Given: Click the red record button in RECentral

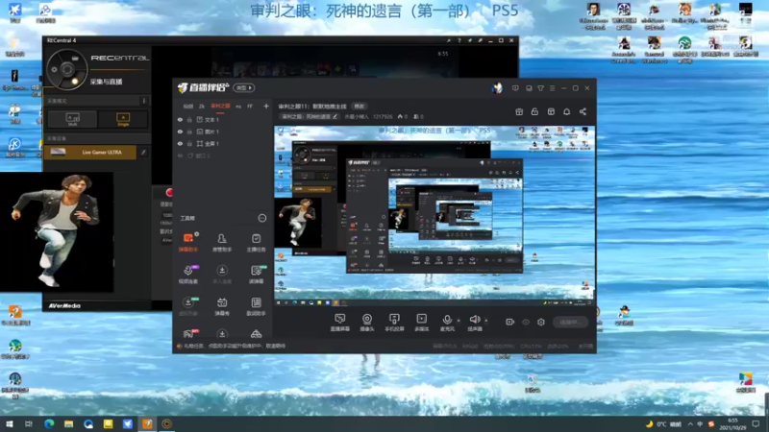Looking at the screenshot, I should tap(169, 192).
